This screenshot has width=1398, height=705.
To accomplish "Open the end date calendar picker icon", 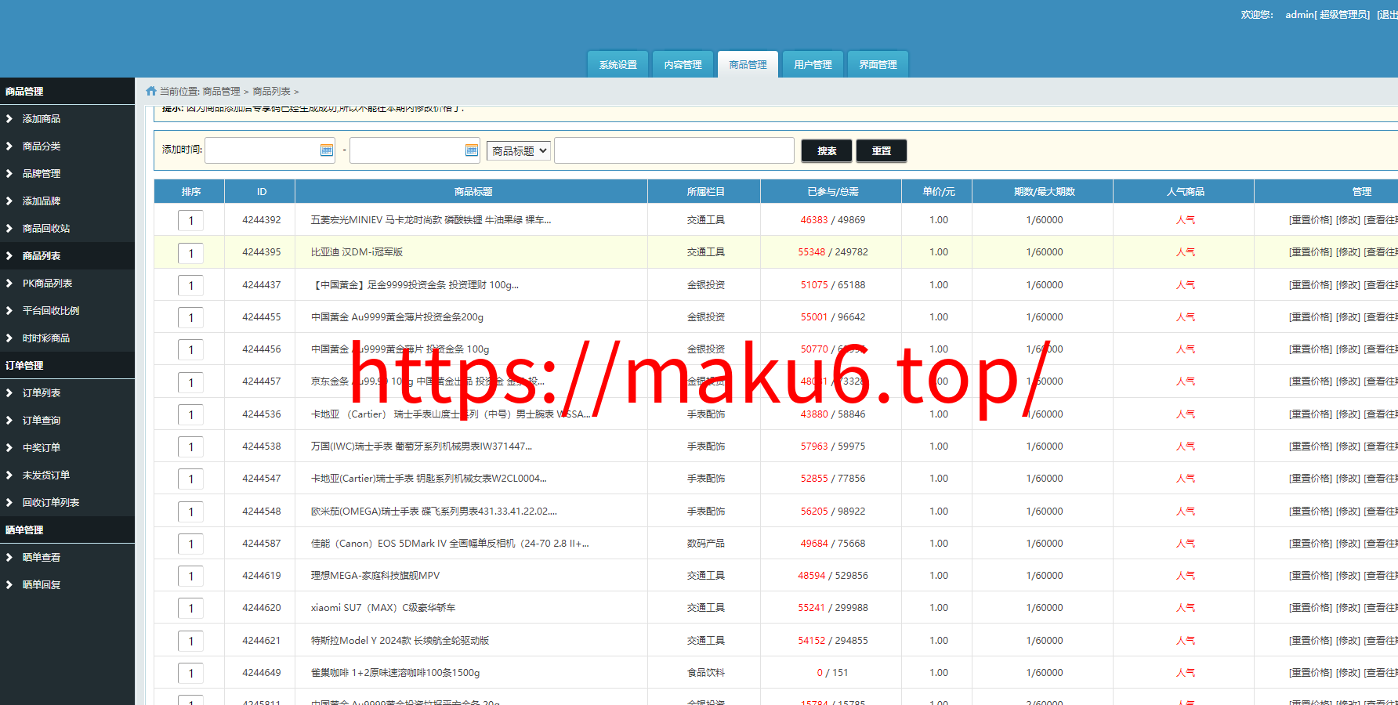I will point(472,150).
